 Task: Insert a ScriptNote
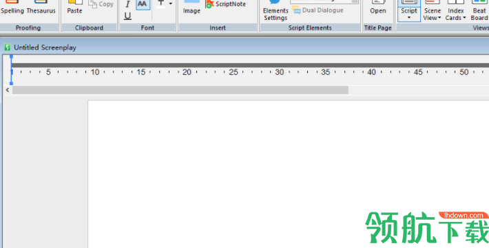[x=225, y=4]
